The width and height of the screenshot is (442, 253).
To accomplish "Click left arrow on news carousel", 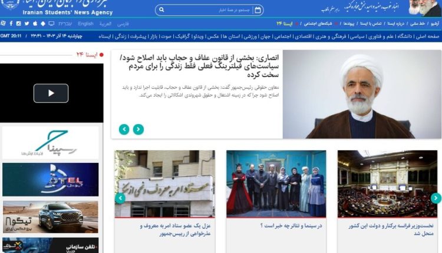I will tap(120, 198).
